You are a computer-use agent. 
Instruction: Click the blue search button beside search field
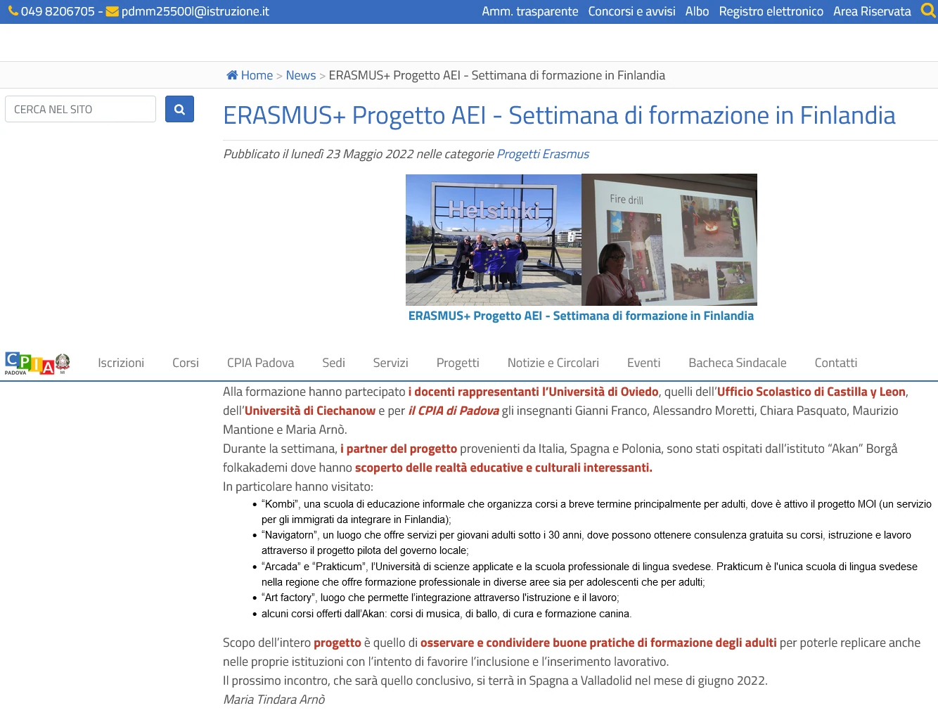tap(179, 109)
